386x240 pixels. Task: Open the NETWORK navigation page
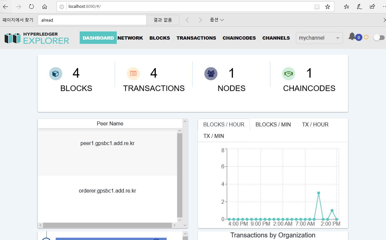pyautogui.click(x=130, y=38)
